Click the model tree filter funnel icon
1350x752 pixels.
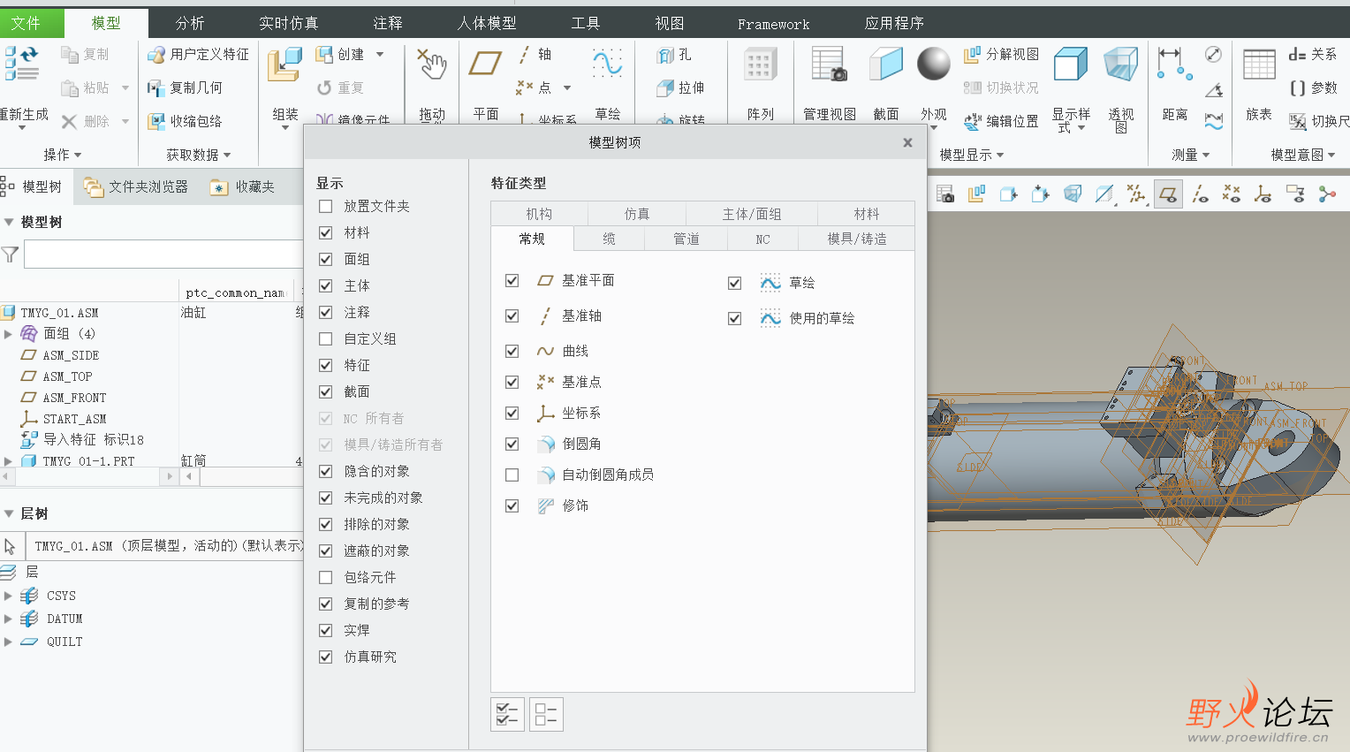pos(10,254)
